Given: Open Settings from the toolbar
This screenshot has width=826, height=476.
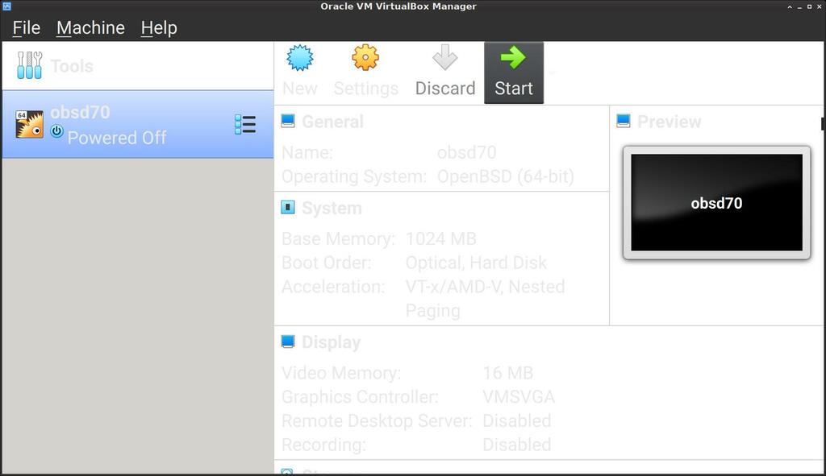Looking at the screenshot, I should click(365, 72).
